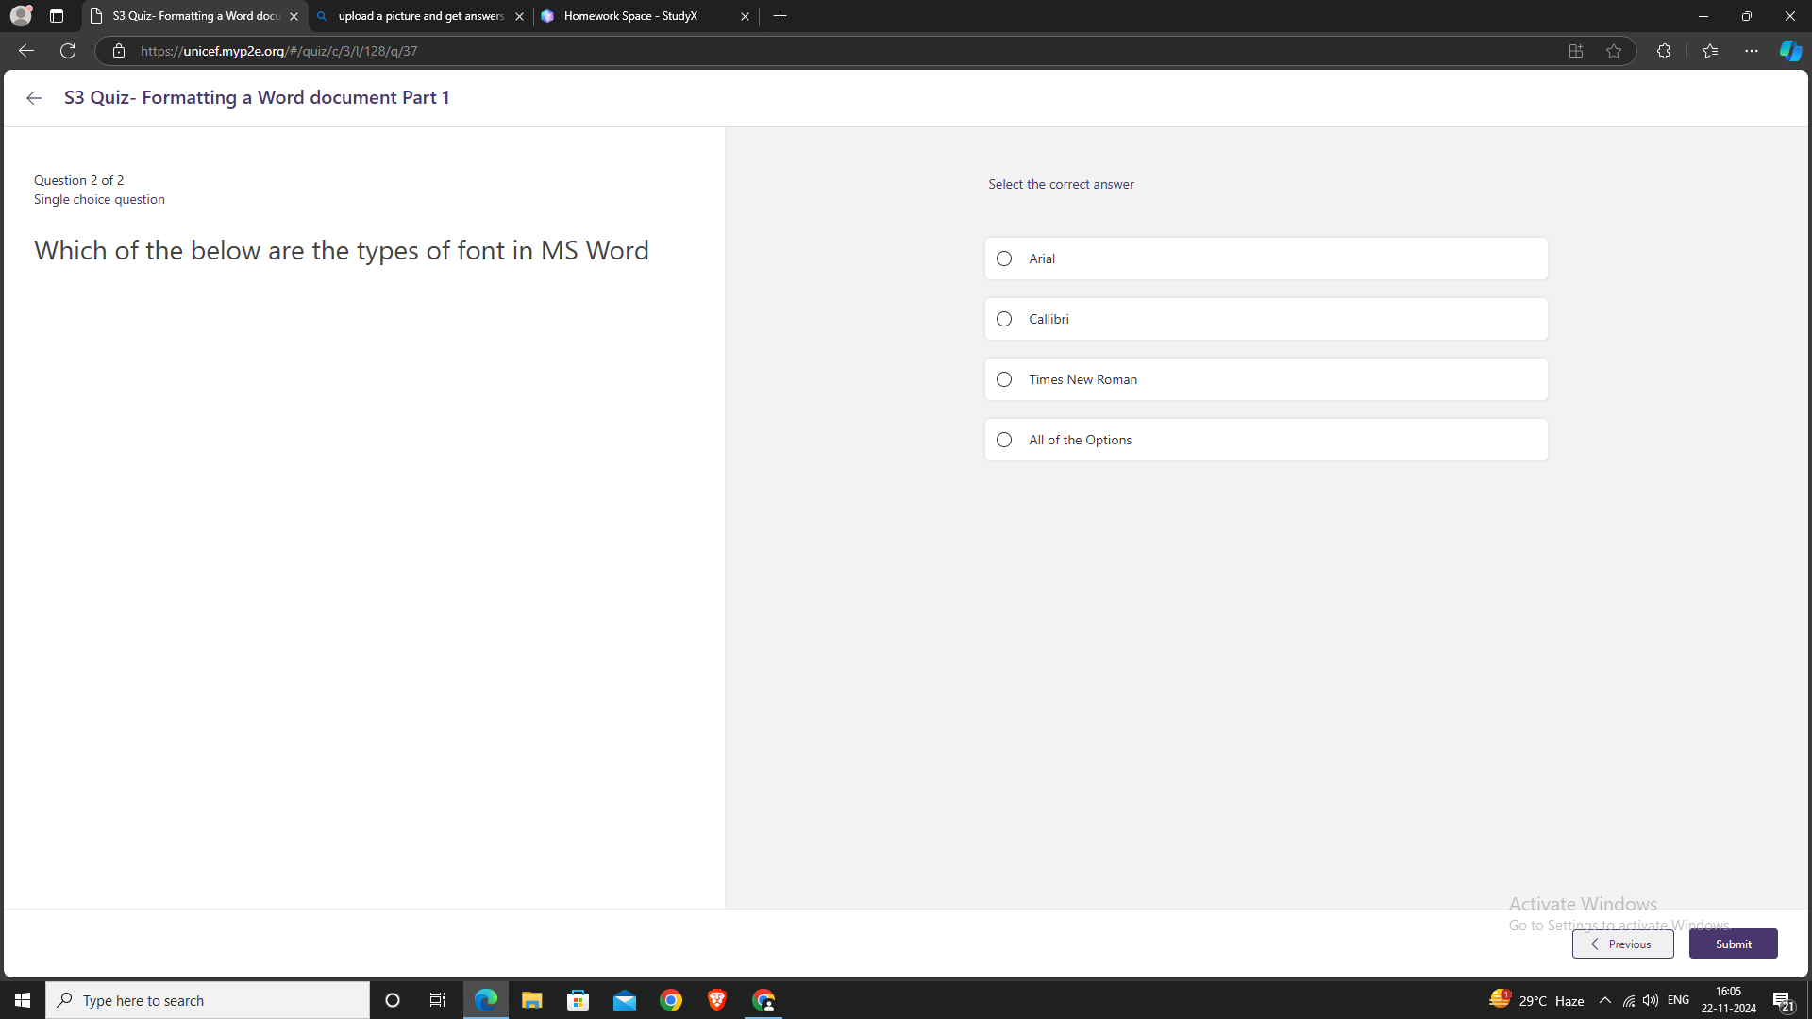
Task: Click the back arrow navigation icon
Action: coord(34,97)
